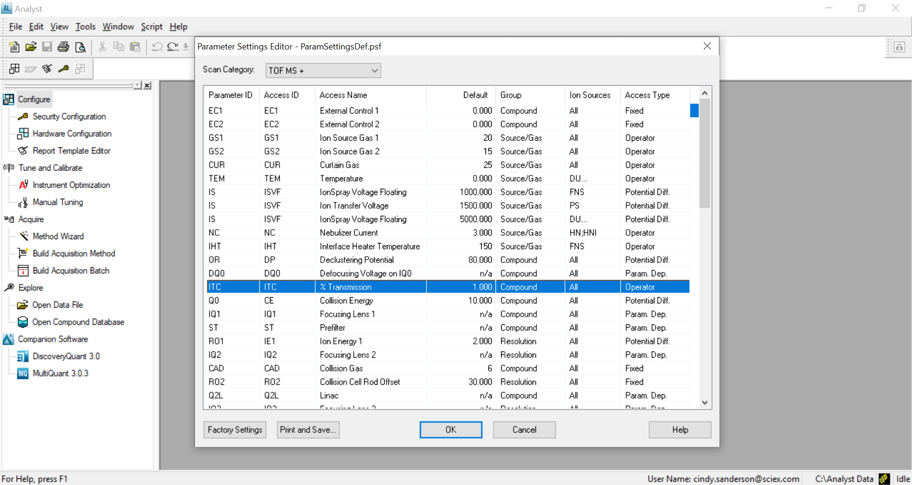912x485 pixels.
Task: Click the Access Name column header
Action: pos(343,95)
